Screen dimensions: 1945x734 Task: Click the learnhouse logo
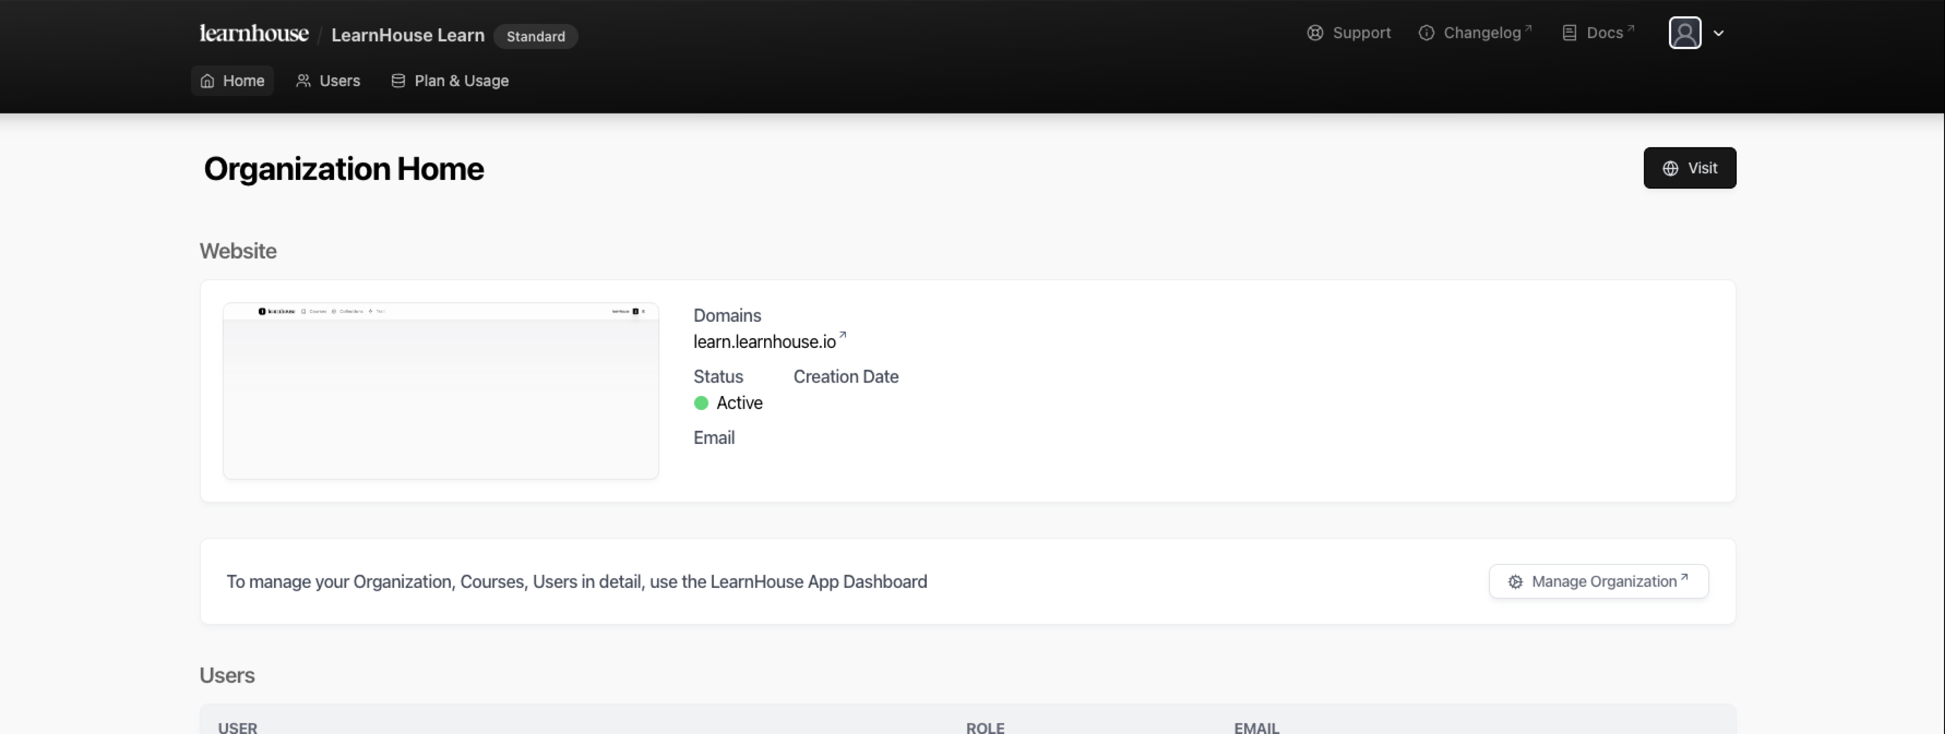tap(254, 34)
